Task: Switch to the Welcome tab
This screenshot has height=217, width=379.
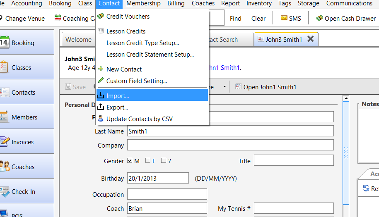Action: coord(79,40)
